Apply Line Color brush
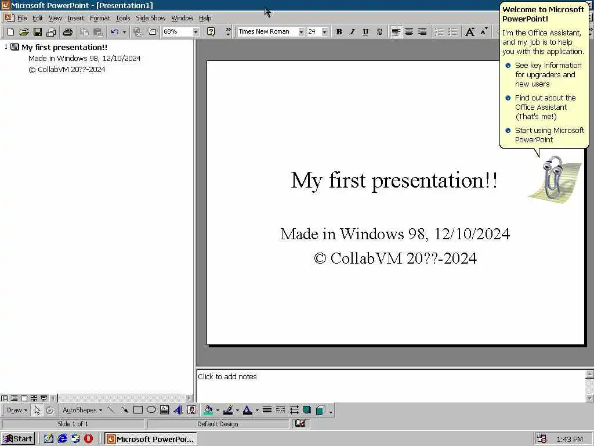This screenshot has height=446, width=594. [227, 410]
